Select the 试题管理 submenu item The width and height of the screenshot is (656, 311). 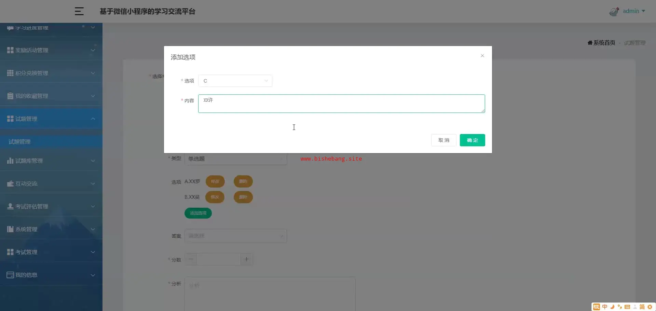(x=51, y=142)
